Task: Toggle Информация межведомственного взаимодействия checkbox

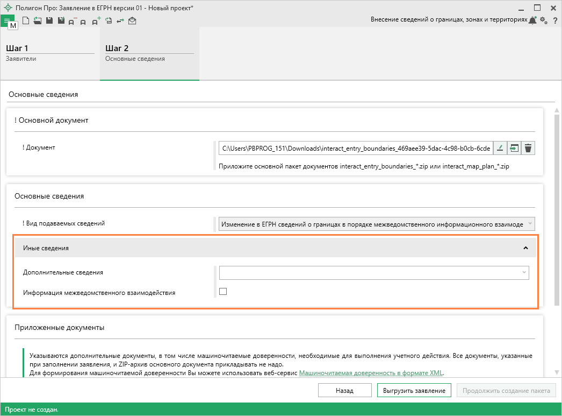Action: [x=223, y=292]
